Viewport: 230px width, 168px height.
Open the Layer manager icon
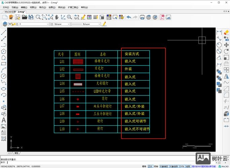(x=5, y=24)
